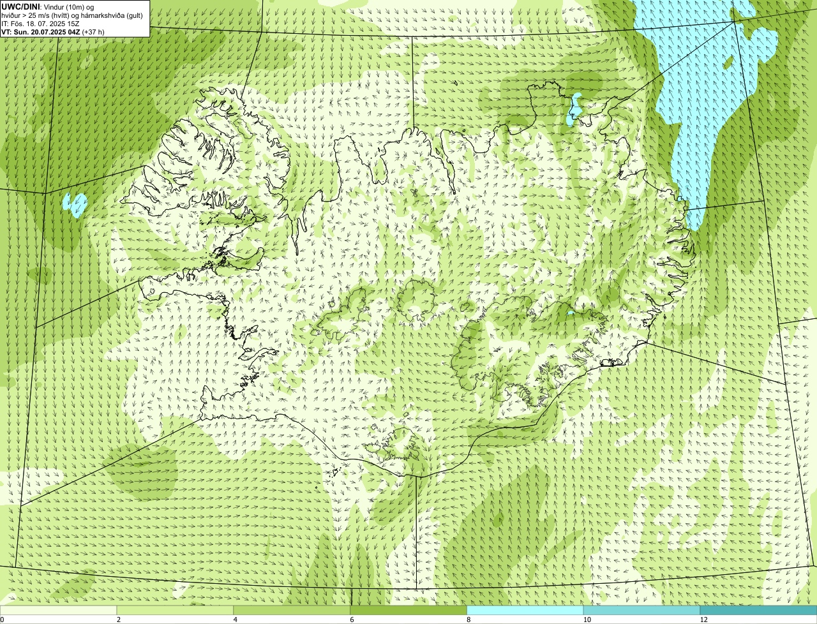Select the above 12 m/s dark teal legend color

coord(758,611)
